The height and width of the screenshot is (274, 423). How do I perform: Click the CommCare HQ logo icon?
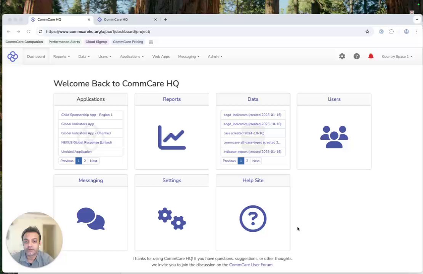[13, 57]
